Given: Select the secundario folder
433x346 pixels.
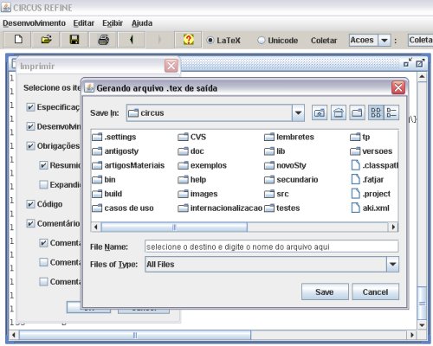Looking at the screenshot, I should coord(291,180).
